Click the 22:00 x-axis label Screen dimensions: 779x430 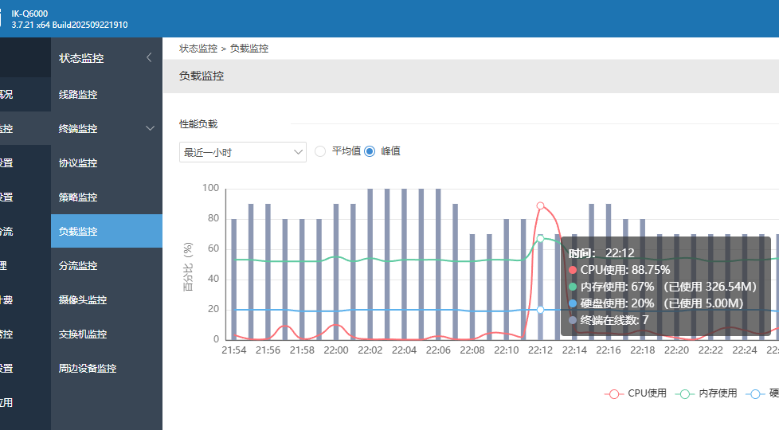click(x=336, y=350)
